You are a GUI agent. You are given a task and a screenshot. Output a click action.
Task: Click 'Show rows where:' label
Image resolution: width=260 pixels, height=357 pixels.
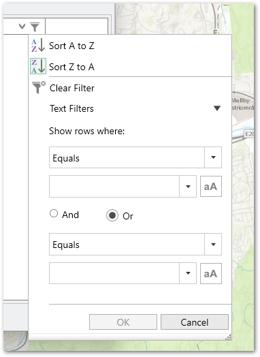[x=87, y=131]
